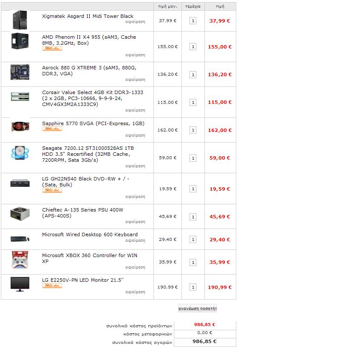This screenshot has height=349, width=357.
Task: Open the Xigmatek Asgard II case thumbnail
Action: (20, 20)
